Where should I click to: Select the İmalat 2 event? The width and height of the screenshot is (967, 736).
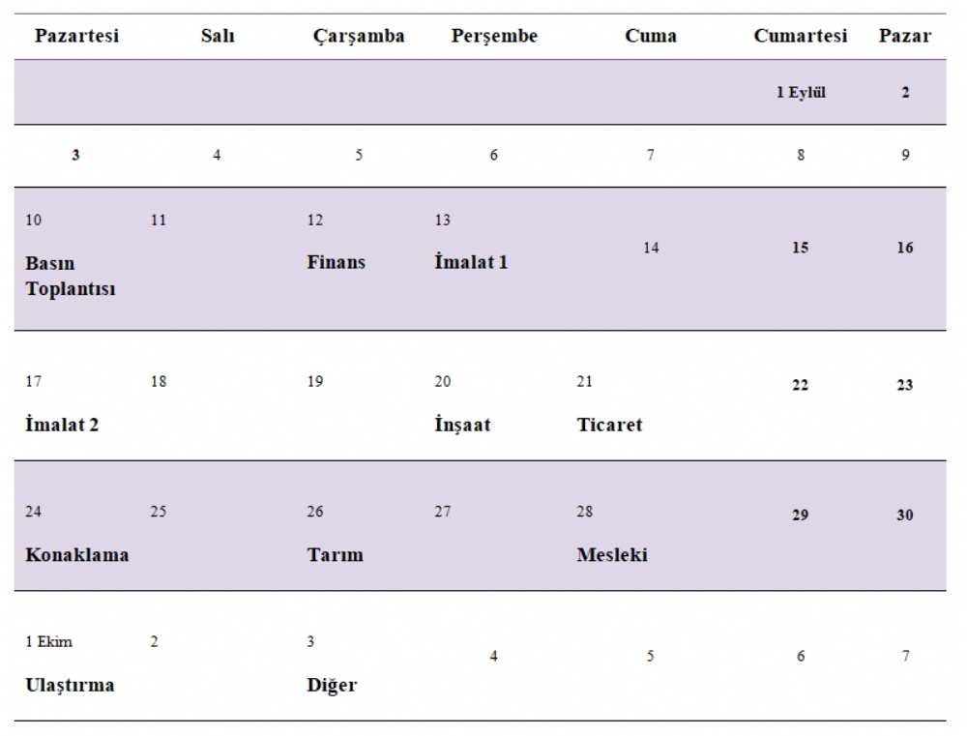(x=62, y=425)
